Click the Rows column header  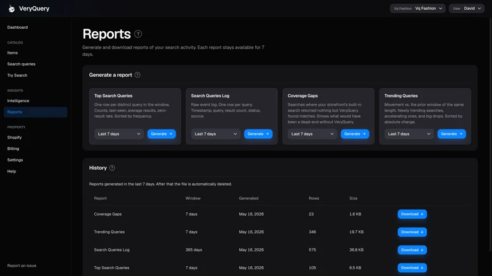point(314,198)
